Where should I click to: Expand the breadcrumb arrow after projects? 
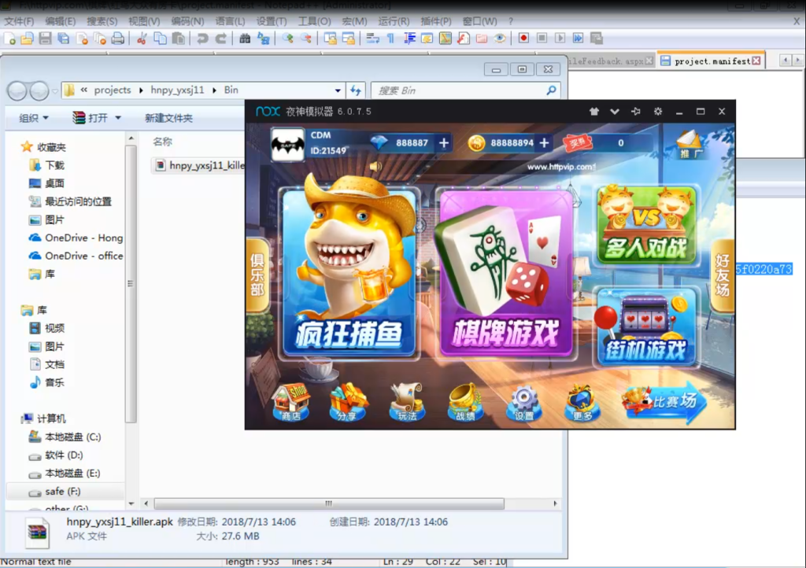[141, 90]
